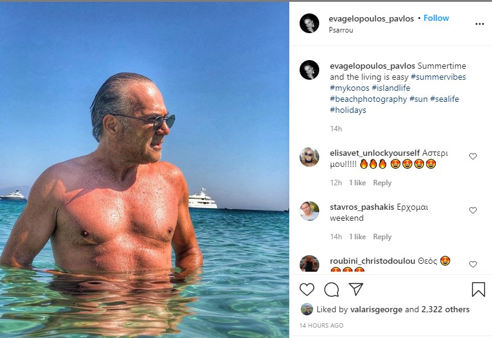Open stavros_pashakis's avatar
492x338 pixels.
point(309,211)
